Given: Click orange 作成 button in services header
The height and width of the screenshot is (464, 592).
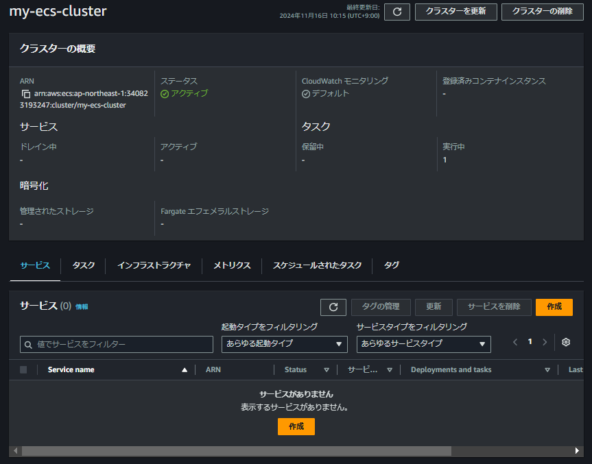Looking at the screenshot, I should coord(554,307).
